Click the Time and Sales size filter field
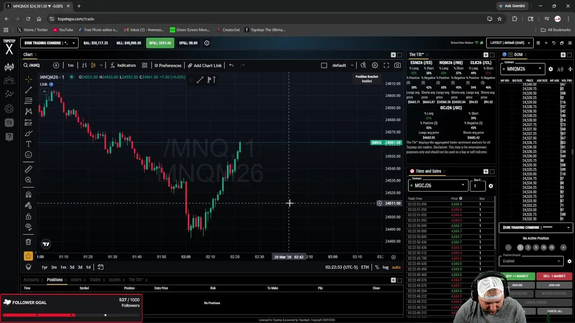 point(478,185)
